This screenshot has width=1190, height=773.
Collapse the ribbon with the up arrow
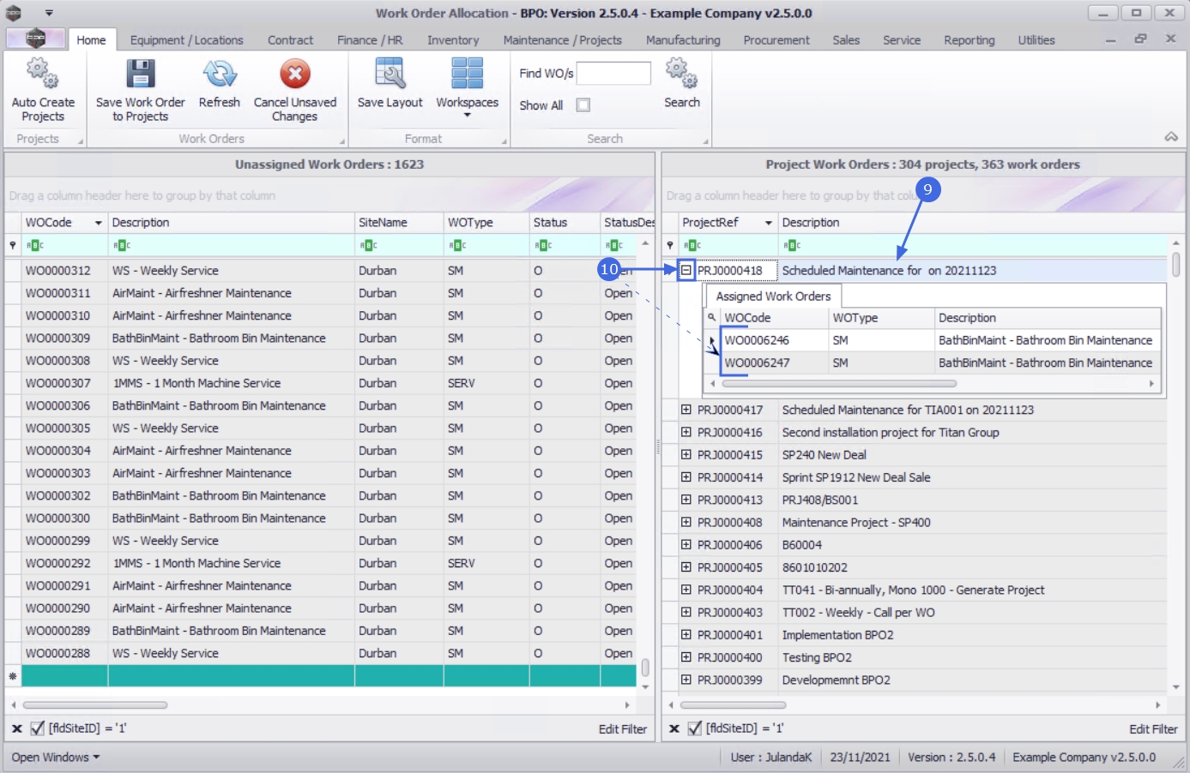point(1170,137)
